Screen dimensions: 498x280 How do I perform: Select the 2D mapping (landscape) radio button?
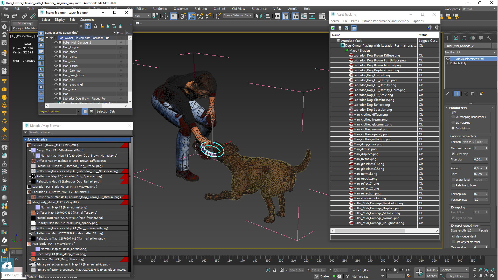[x=453, y=117]
